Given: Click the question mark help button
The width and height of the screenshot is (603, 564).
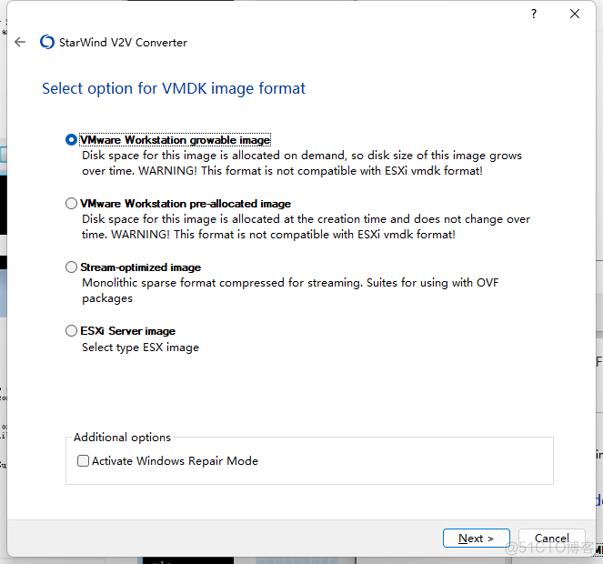Looking at the screenshot, I should (534, 14).
